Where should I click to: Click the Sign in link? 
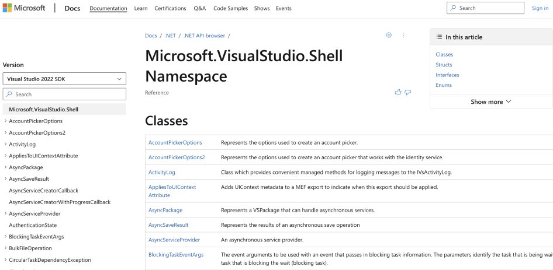point(540,8)
